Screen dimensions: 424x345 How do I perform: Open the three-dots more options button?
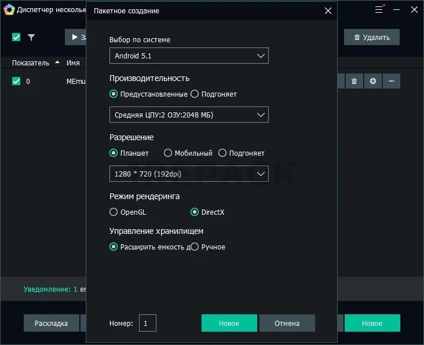[392, 82]
